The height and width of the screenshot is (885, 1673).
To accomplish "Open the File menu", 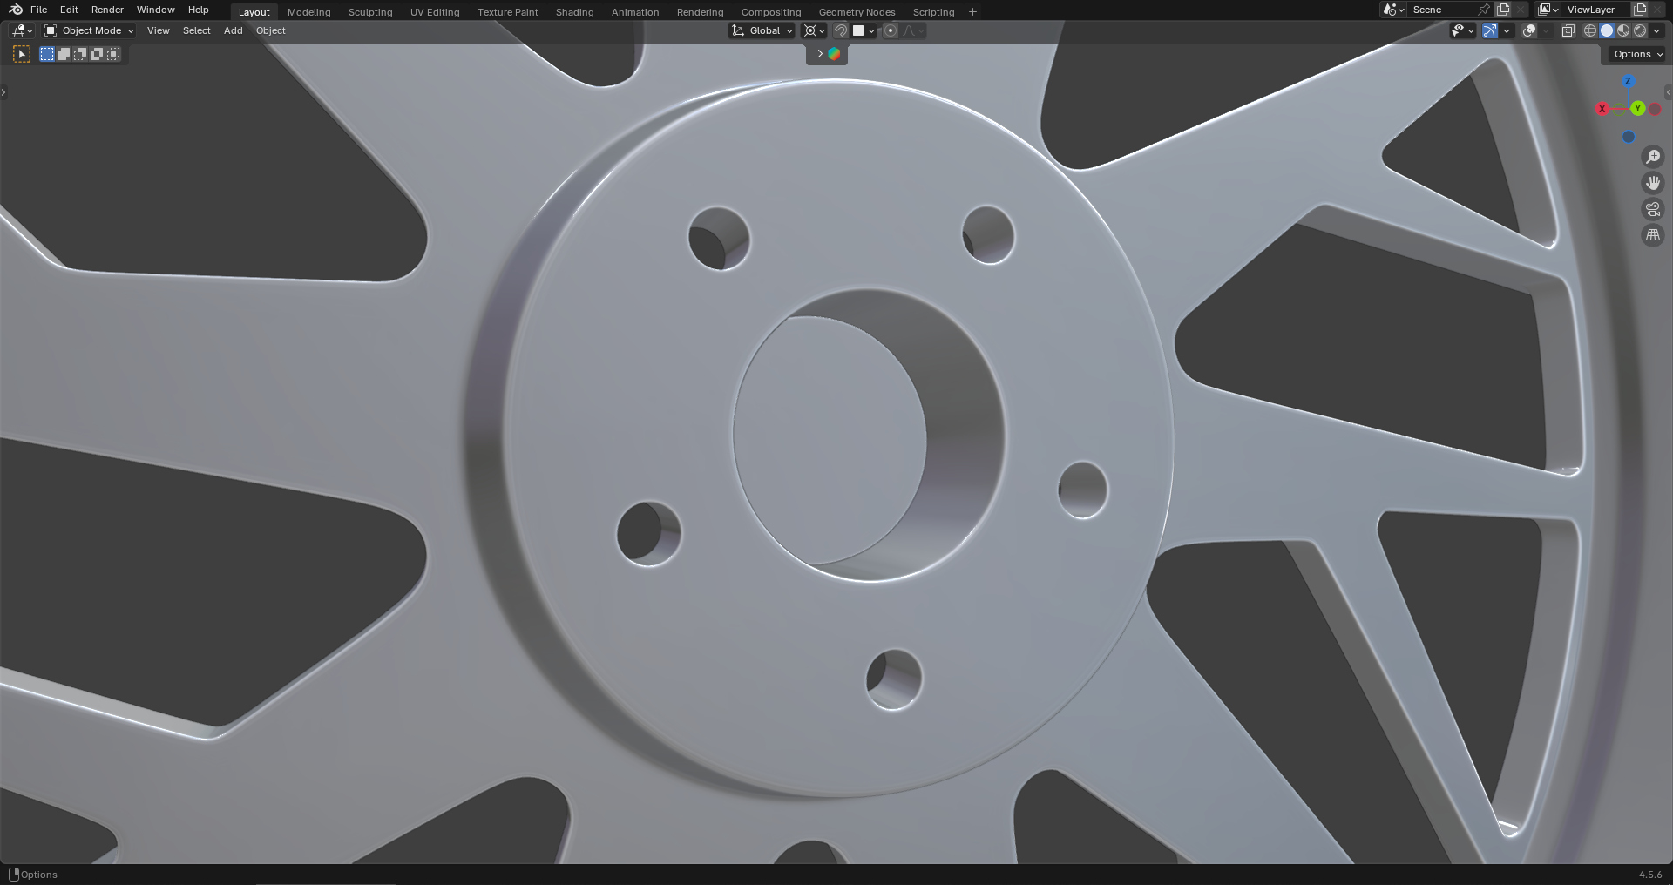I will click(x=38, y=10).
